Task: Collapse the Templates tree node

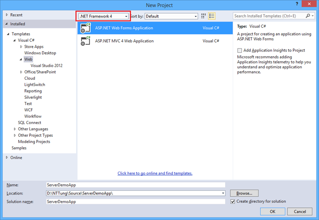Action: [x=8, y=34]
